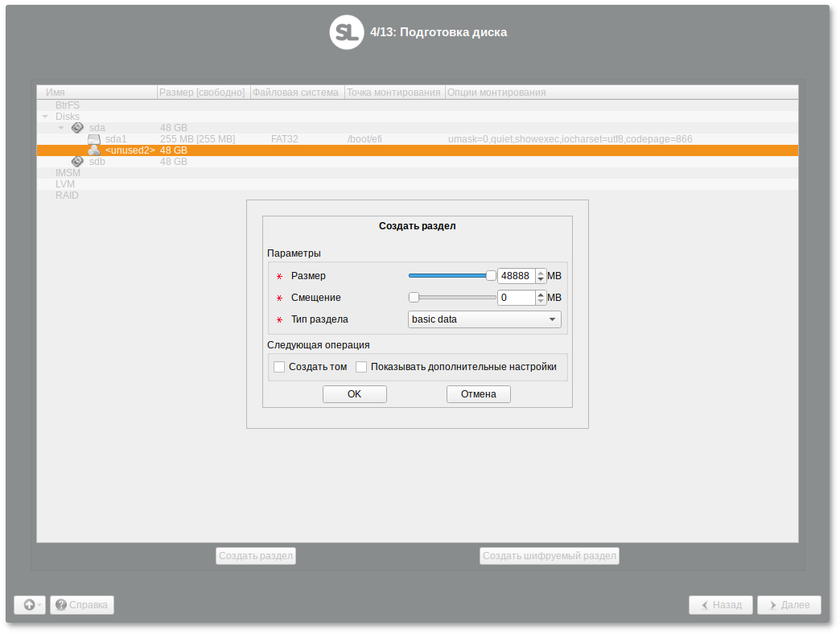
Task: Select the RAID entry in the tree
Action: [68, 195]
